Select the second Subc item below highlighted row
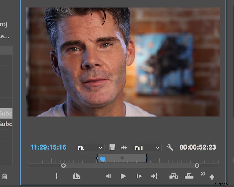The width and height of the screenshot is (234, 187). [x=6, y=124]
